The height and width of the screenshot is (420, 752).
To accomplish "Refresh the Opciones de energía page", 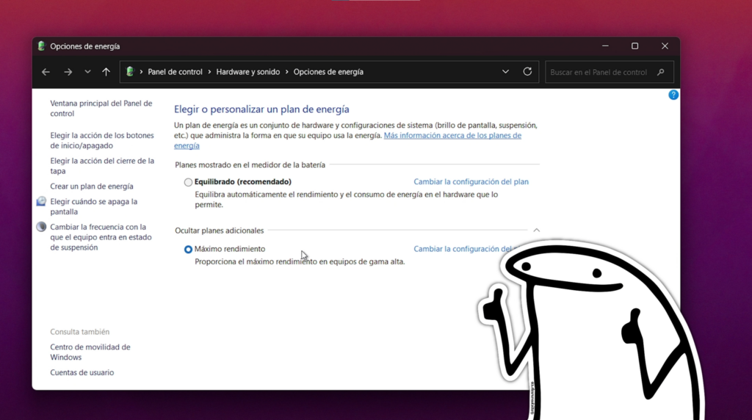I will [x=527, y=72].
